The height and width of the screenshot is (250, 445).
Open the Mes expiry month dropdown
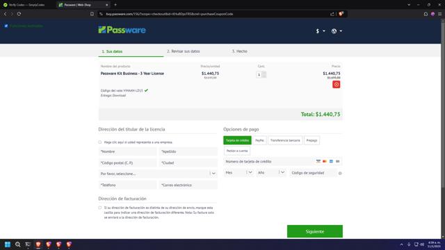point(238,172)
